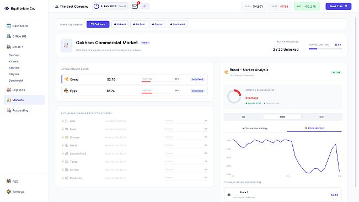Click the Settings gear icon
The image size is (359, 202).
click(9, 192)
